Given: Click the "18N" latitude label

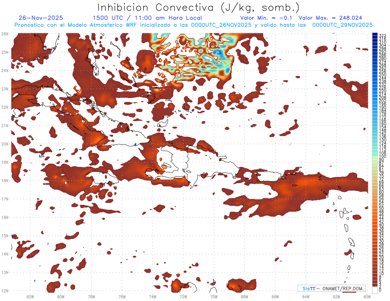Looking at the screenshot, I should (5, 181).
